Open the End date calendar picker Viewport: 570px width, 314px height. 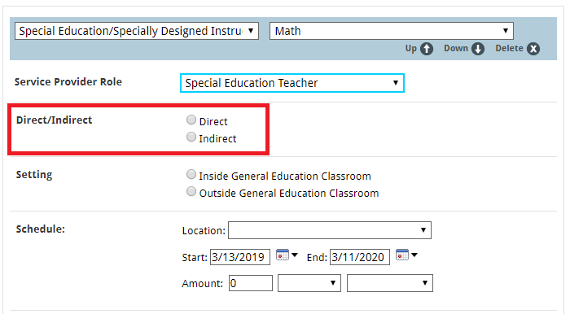click(x=406, y=255)
